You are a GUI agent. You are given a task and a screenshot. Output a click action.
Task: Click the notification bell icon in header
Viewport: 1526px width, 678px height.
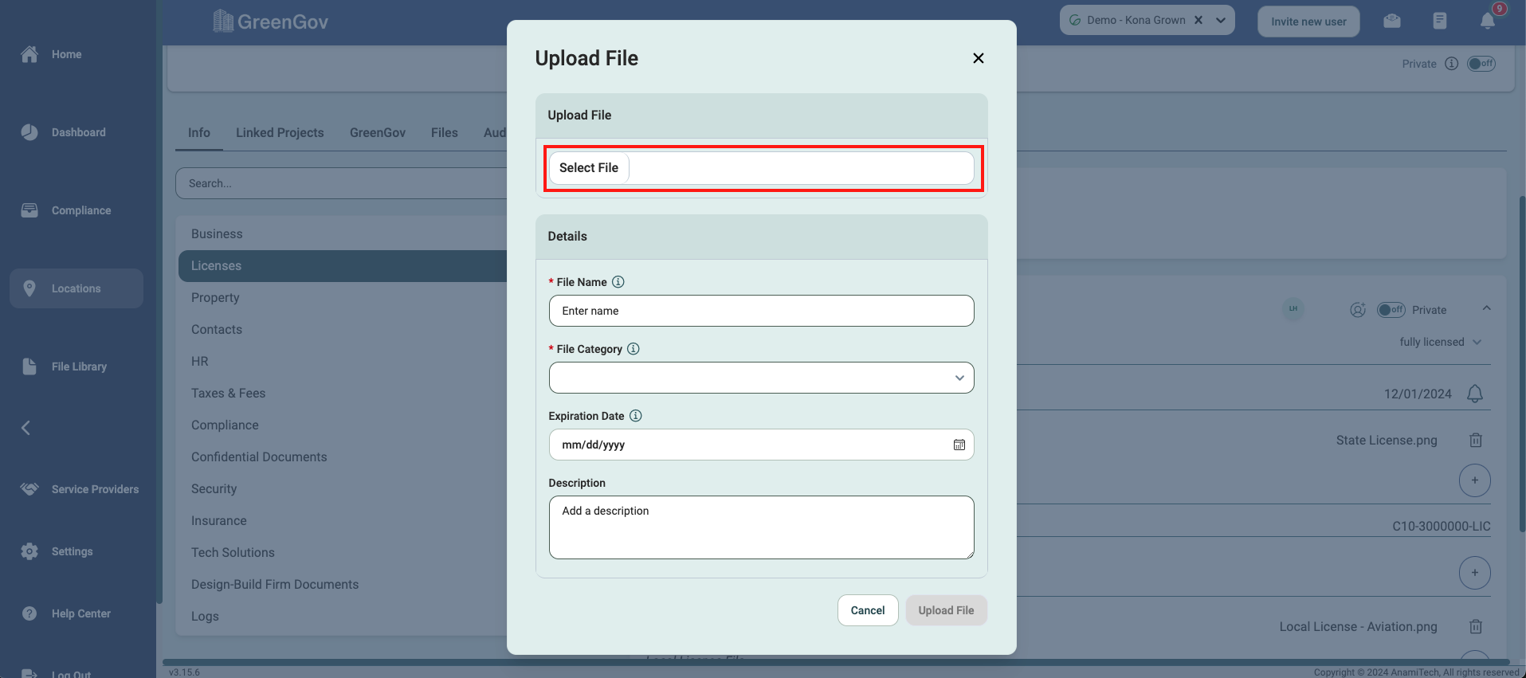point(1487,21)
